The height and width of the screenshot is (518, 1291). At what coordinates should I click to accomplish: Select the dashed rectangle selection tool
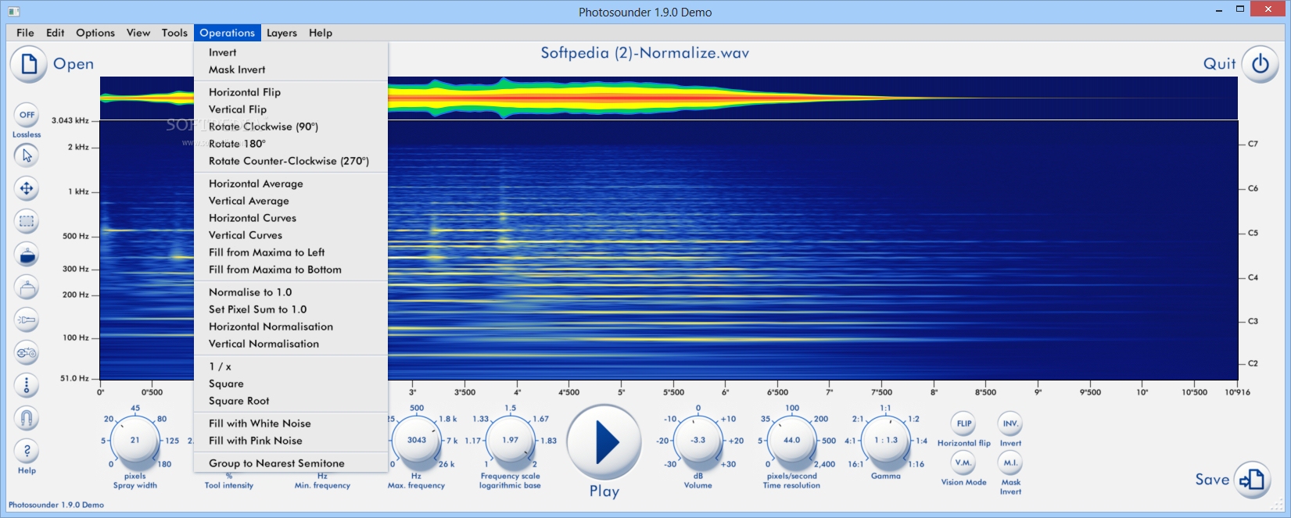coord(27,221)
